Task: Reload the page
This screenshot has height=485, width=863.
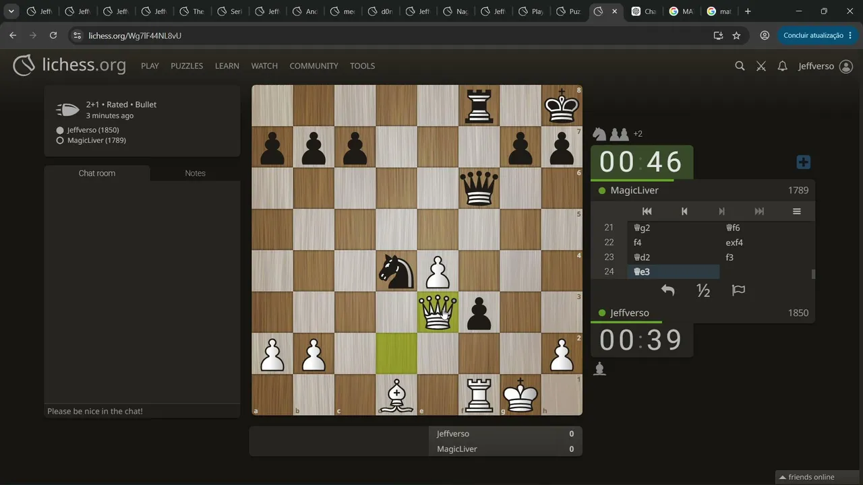Action: (x=53, y=35)
